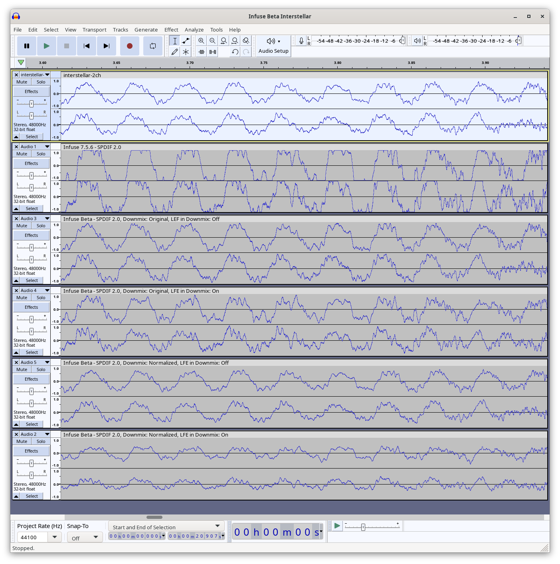Image resolution: width=560 pixels, height=564 pixels.
Task: Start recording with the Record button
Action: click(130, 46)
